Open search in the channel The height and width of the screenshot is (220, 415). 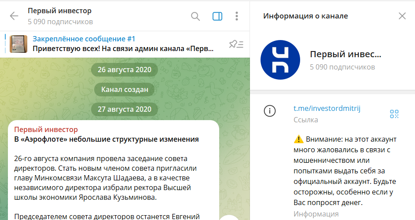(x=195, y=16)
